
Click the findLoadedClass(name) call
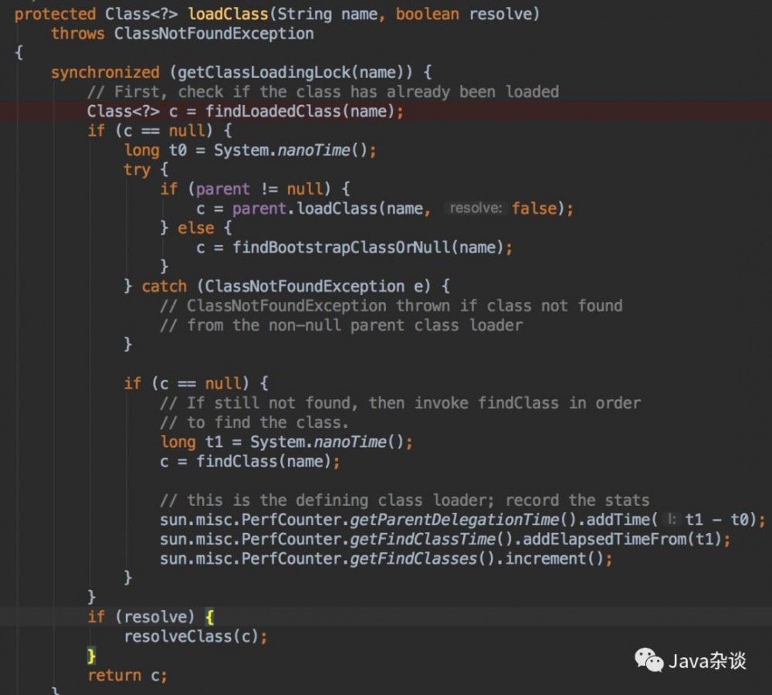coord(300,111)
